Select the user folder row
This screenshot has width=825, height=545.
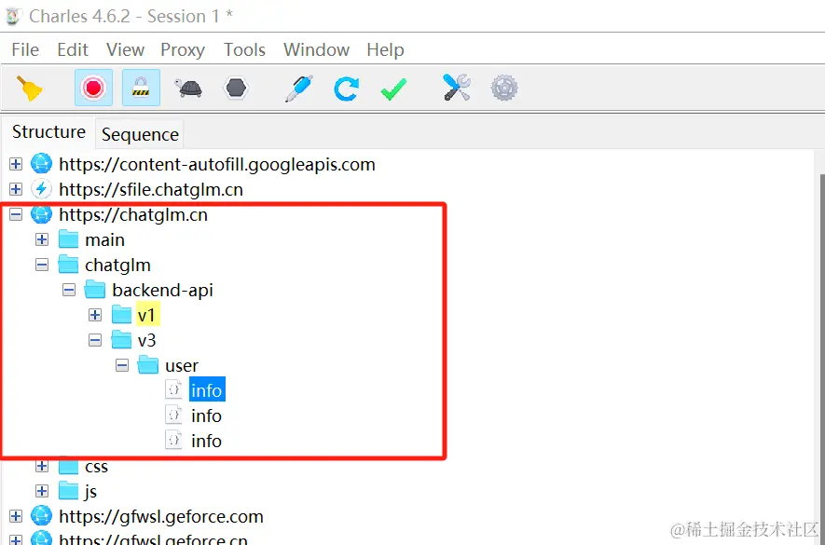tap(182, 365)
